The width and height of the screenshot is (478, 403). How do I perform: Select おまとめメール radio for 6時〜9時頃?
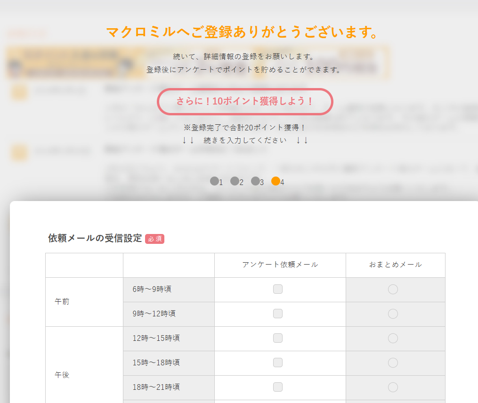(x=393, y=289)
